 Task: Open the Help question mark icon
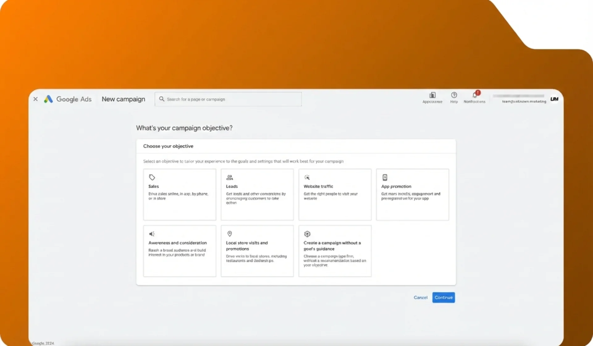[x=454, y=95]
